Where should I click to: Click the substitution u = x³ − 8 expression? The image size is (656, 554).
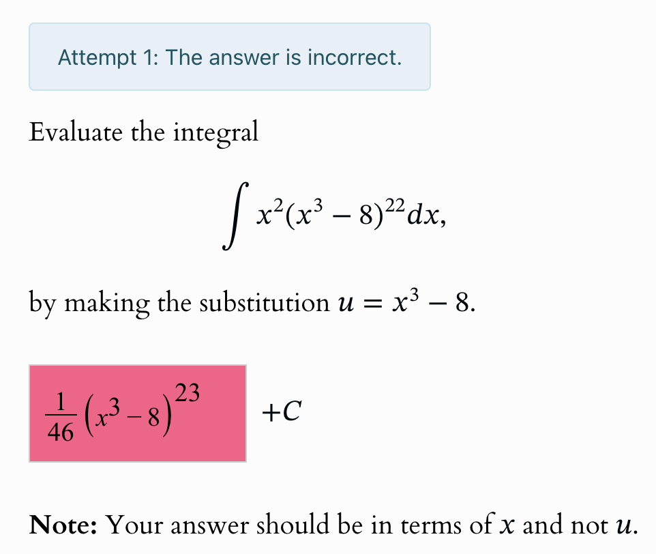click(x=406, y=302)
